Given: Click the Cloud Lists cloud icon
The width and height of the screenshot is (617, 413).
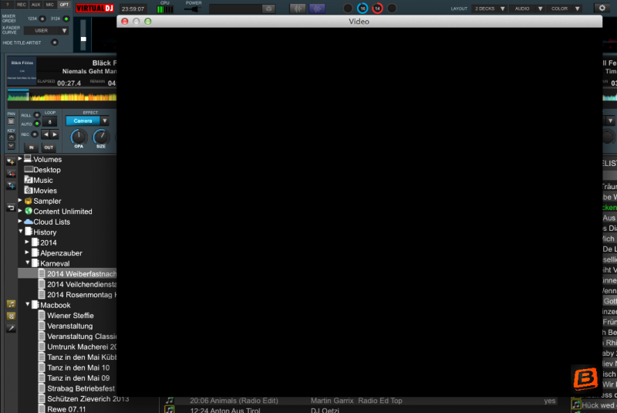Looking at the screenshot, I should [29, 222].
